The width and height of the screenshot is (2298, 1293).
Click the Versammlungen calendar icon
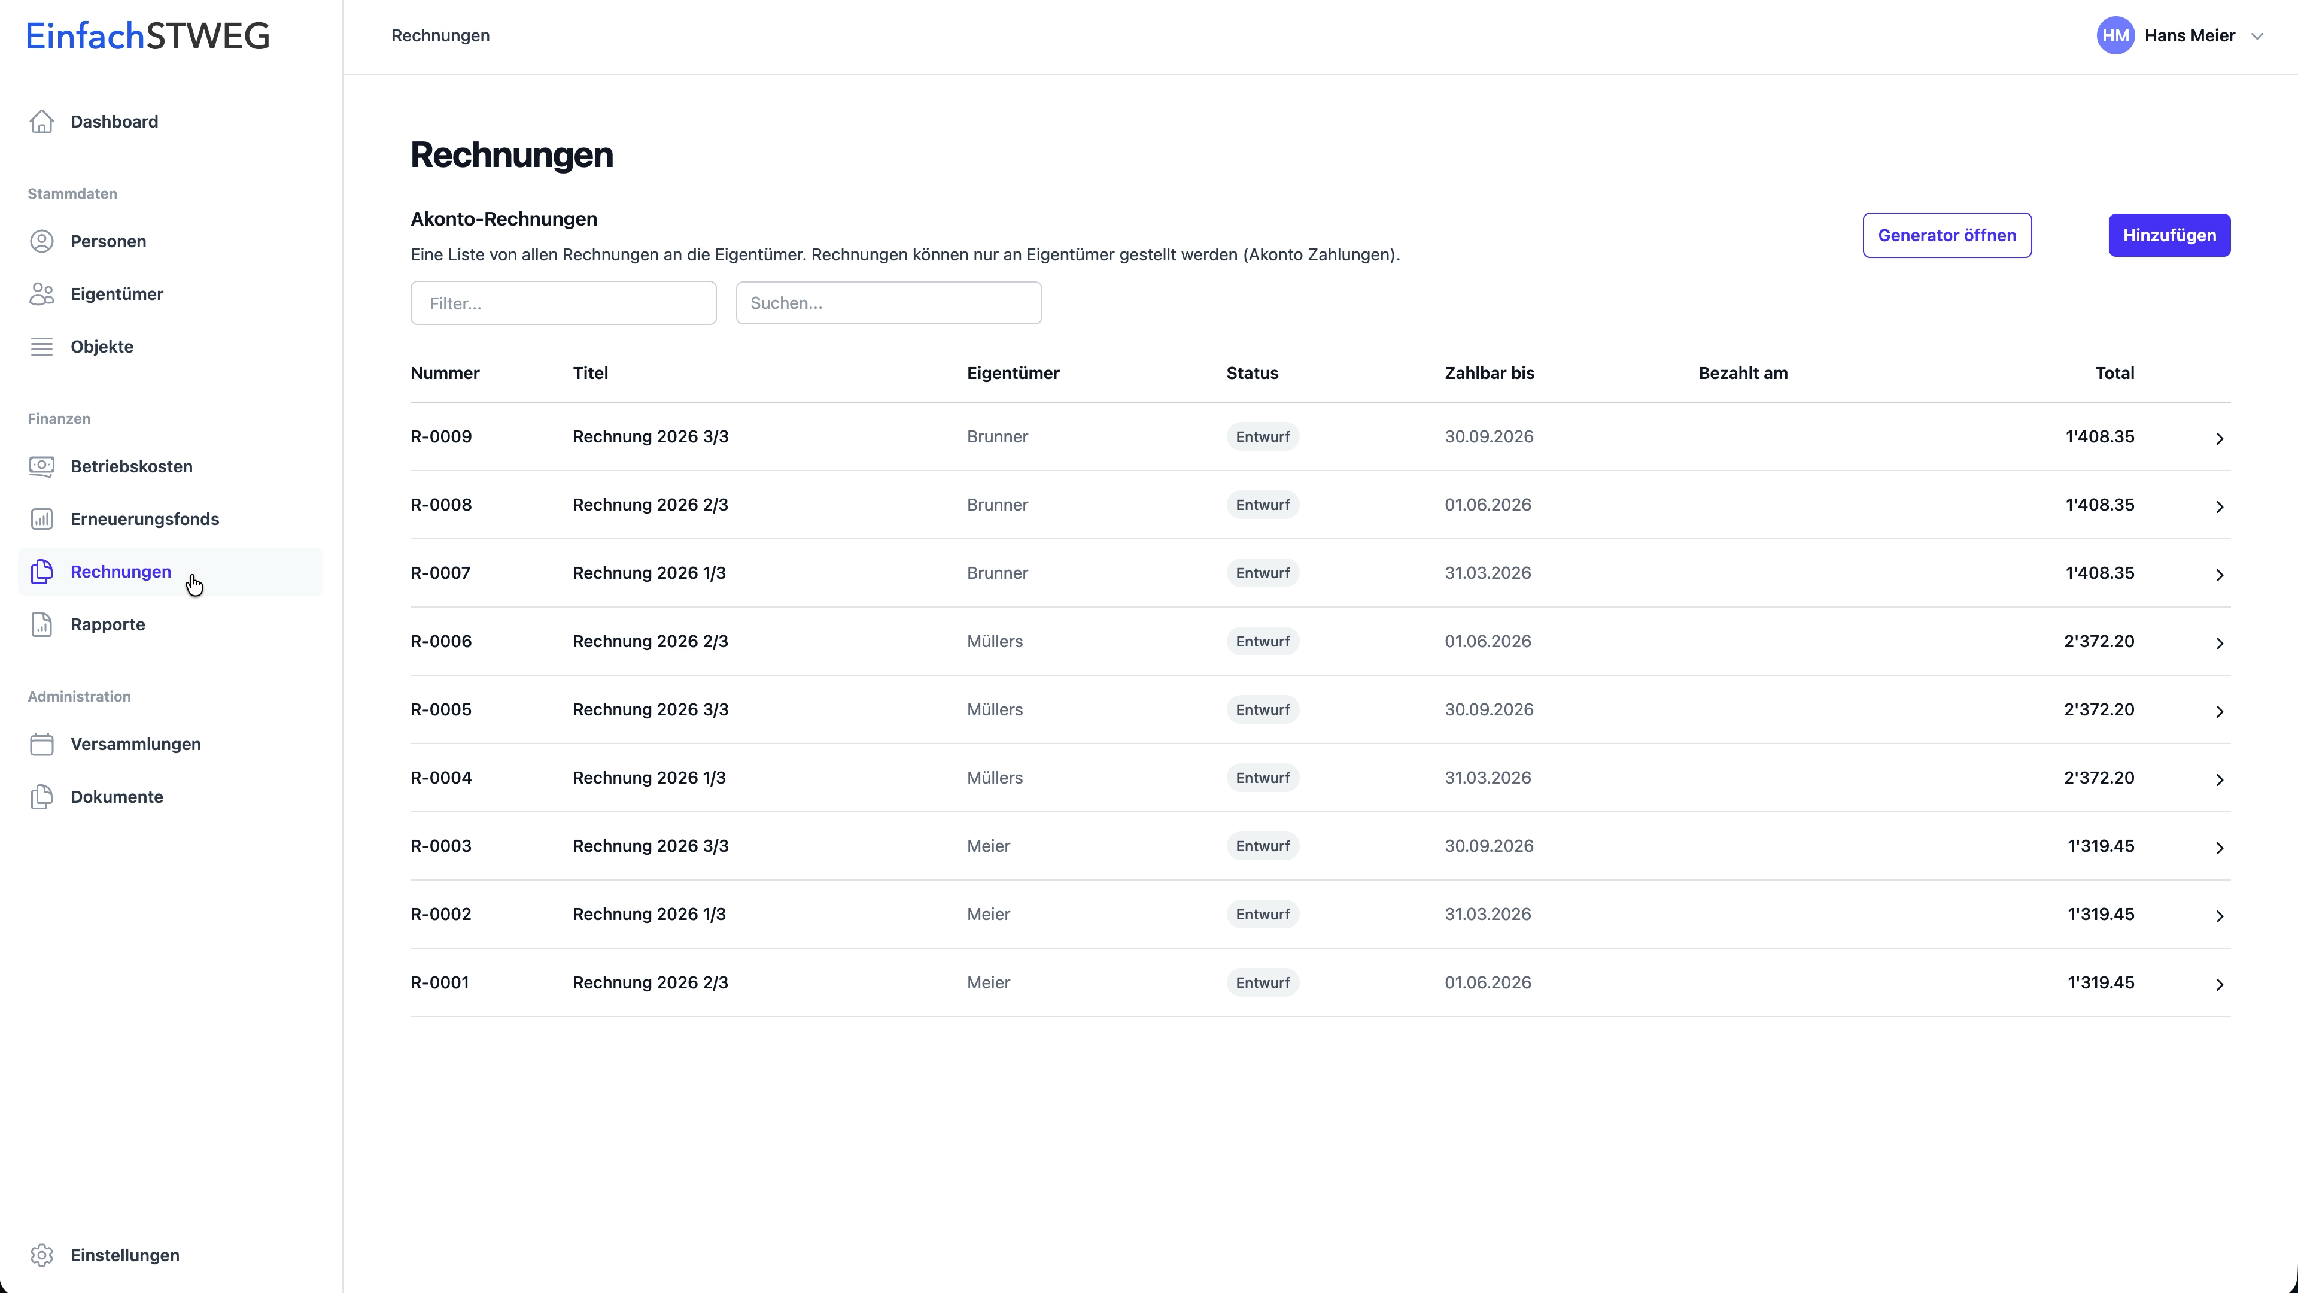42,743
